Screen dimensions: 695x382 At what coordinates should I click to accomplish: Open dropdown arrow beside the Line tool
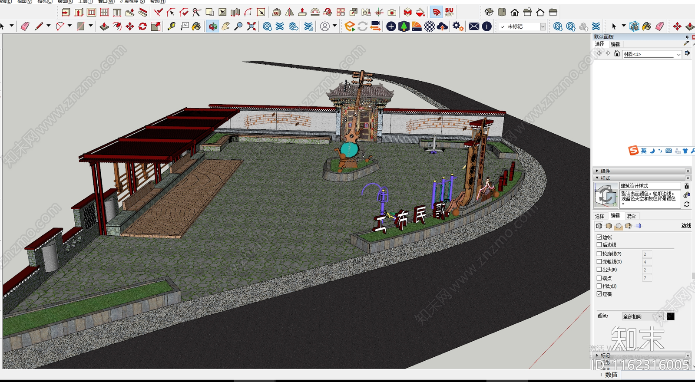48,26
